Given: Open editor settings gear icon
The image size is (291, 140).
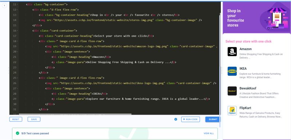Looking at the screenshot, I should (x=176, y=119).
